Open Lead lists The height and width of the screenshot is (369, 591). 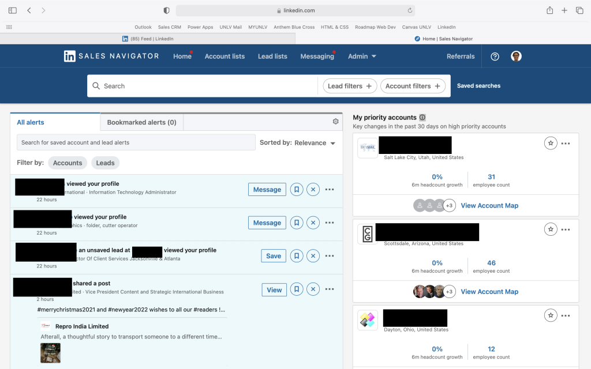272,56
